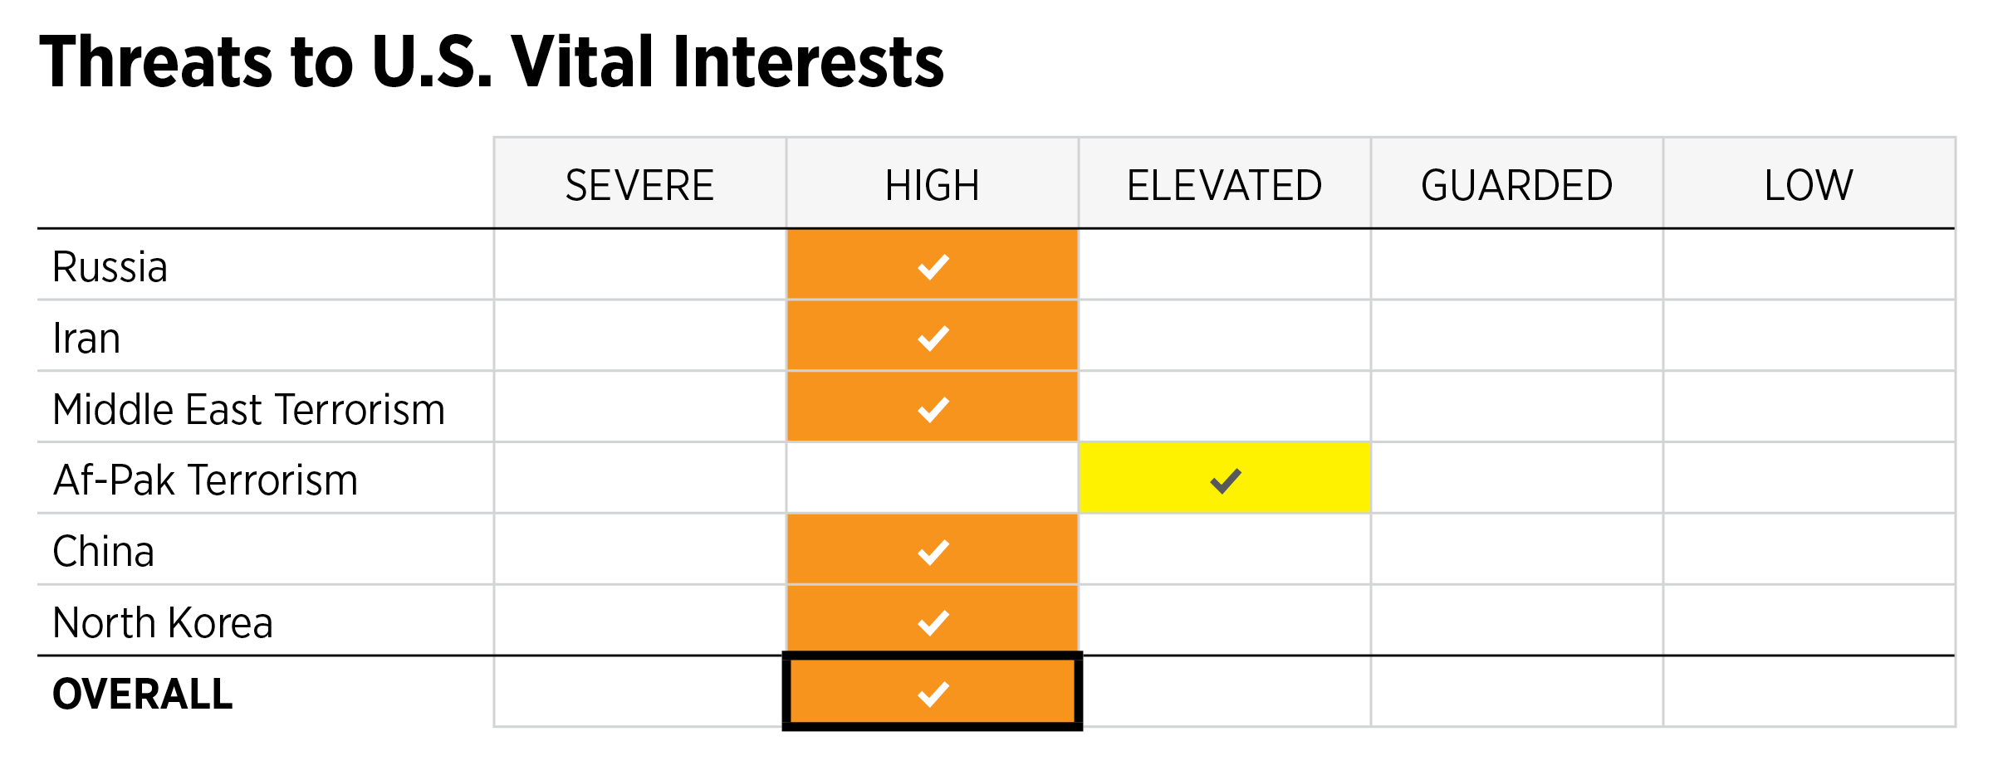
Task: Click the Middle East Terrorism label
Action: click(x=248, y=410)
